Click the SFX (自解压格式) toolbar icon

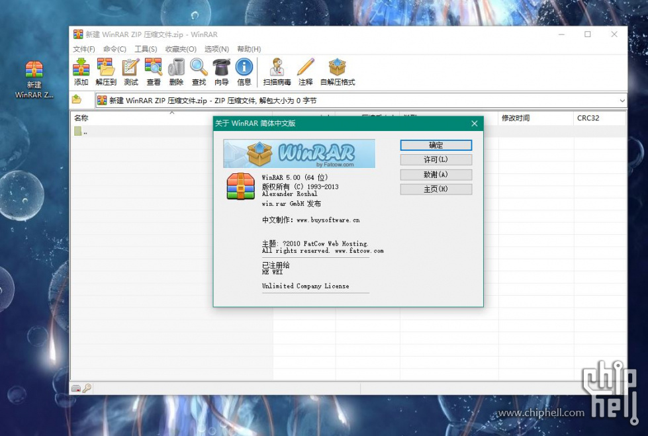point(337,72)
